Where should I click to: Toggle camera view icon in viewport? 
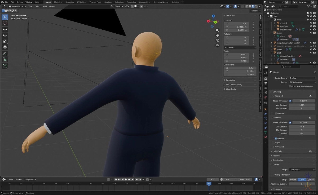[x=218, y=40]
